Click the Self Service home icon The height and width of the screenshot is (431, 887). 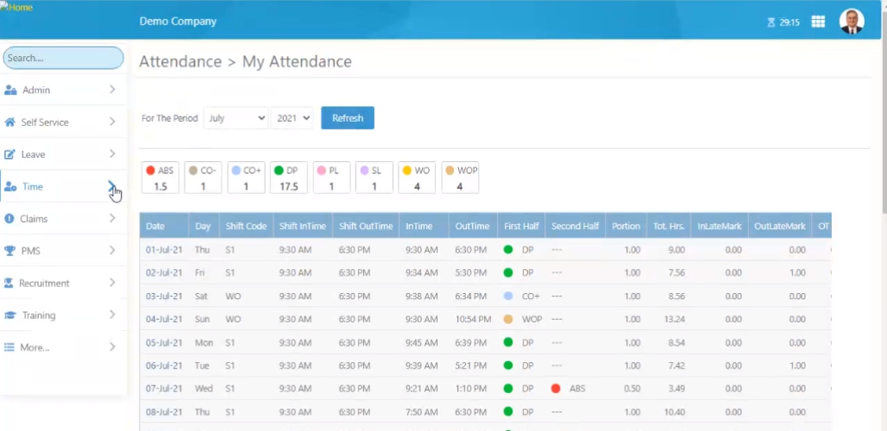pyautogui.click(x=9, y=122)
